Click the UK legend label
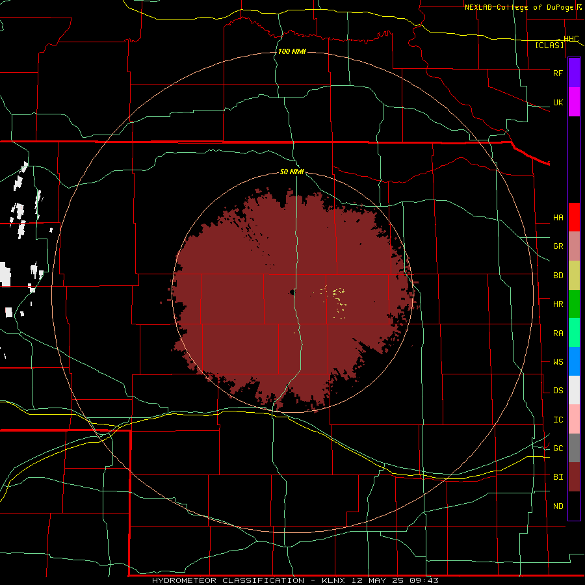585x585 pixels. [x=558, y=102]
